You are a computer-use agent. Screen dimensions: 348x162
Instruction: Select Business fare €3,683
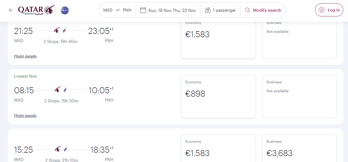point(299,148)
